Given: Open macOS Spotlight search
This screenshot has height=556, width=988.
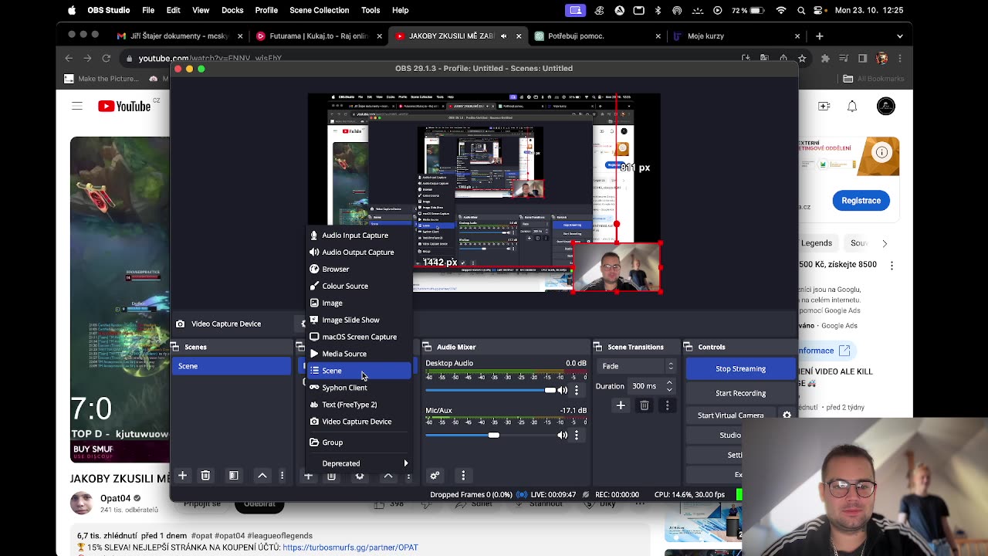Looking at the screenshot, I should pos(801,10).
